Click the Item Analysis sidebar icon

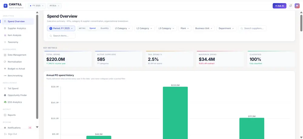coord(5,35)
